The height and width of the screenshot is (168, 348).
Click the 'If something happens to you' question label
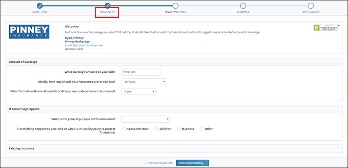point(66,131)
